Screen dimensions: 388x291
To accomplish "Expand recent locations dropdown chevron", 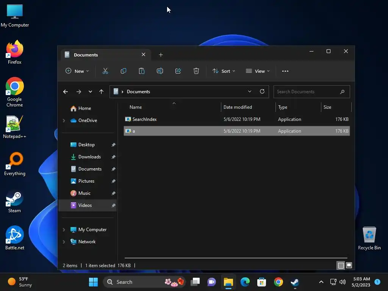I will (90, 92).
